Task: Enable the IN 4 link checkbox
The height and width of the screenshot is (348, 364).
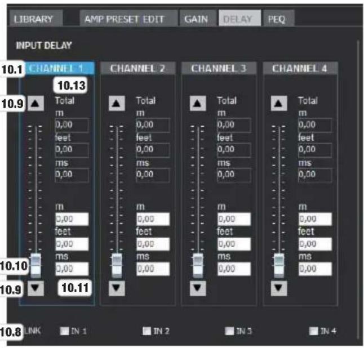Action: (x=313, y=331)
